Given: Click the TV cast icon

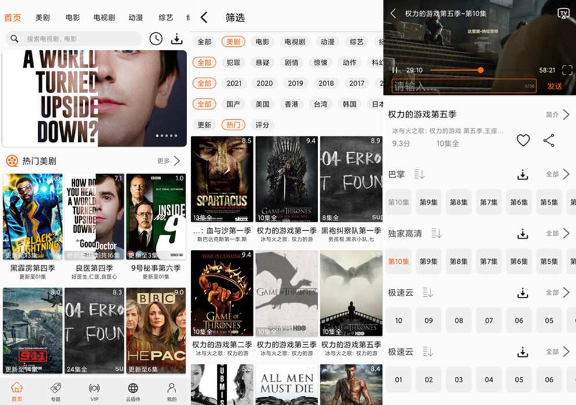Looking at the screenshot, I should coord(563,13).
